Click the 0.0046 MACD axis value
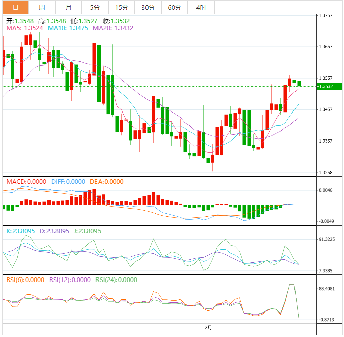This screenshot has height=337, width=344. click(x=326, y=190)
